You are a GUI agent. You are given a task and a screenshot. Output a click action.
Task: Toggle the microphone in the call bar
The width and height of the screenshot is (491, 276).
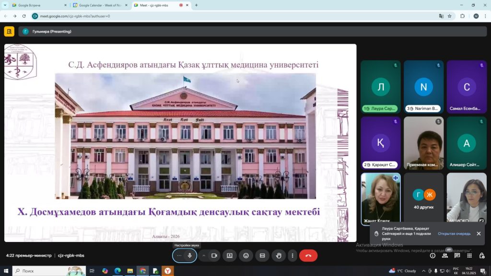point(190,256)
